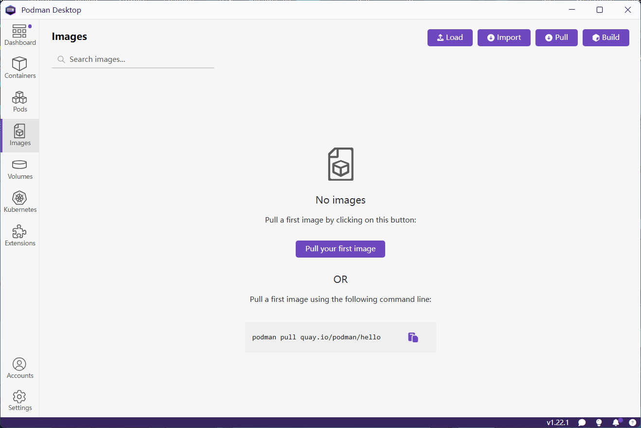The height and width of the screenshot is (428, 641).
Task: Open notifications bell in status bar
Action: pos(616,422)
